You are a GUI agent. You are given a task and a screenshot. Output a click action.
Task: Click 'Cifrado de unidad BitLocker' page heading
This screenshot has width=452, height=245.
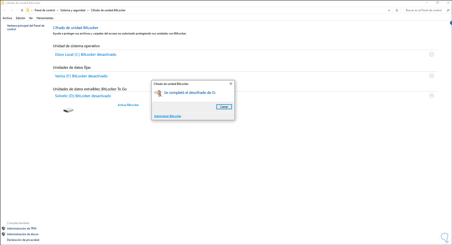pyautogui.click(x=76, y=28)
